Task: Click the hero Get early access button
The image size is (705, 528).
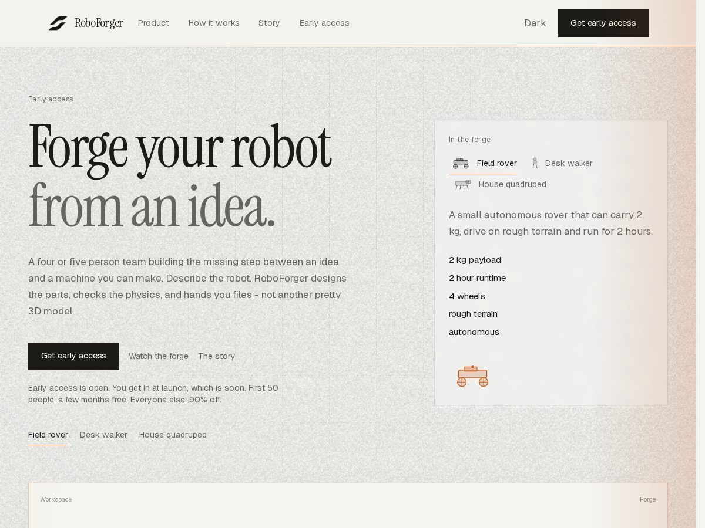Action: pos(73,356)
